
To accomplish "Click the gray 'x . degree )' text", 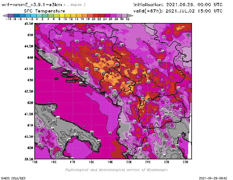I will (x=74, y=5).
